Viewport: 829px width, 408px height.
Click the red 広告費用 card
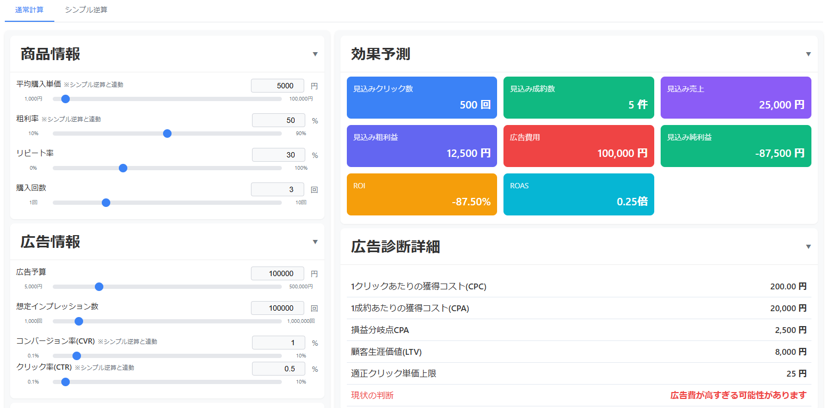pyautogui.click(x=578, y=146)
